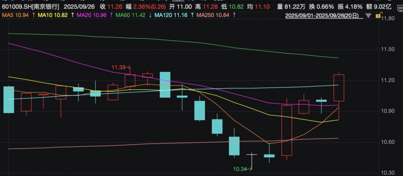This screenshot has height=176, width=403.
Task: Select the MA20 10.96 indicator label
Action: (x=92, y=15)
